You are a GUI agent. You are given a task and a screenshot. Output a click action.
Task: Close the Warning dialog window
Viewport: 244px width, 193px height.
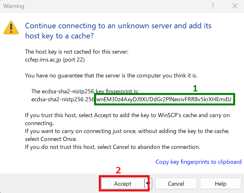point(235,6)
